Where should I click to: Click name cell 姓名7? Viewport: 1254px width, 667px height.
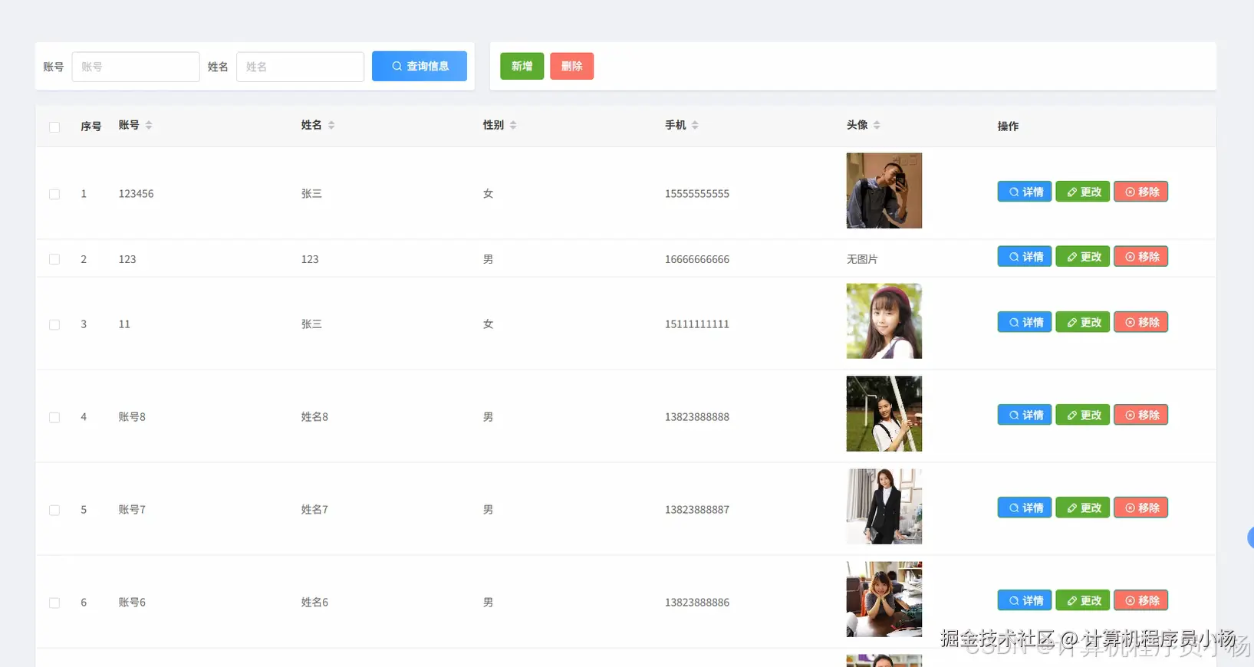click(314, 510)
